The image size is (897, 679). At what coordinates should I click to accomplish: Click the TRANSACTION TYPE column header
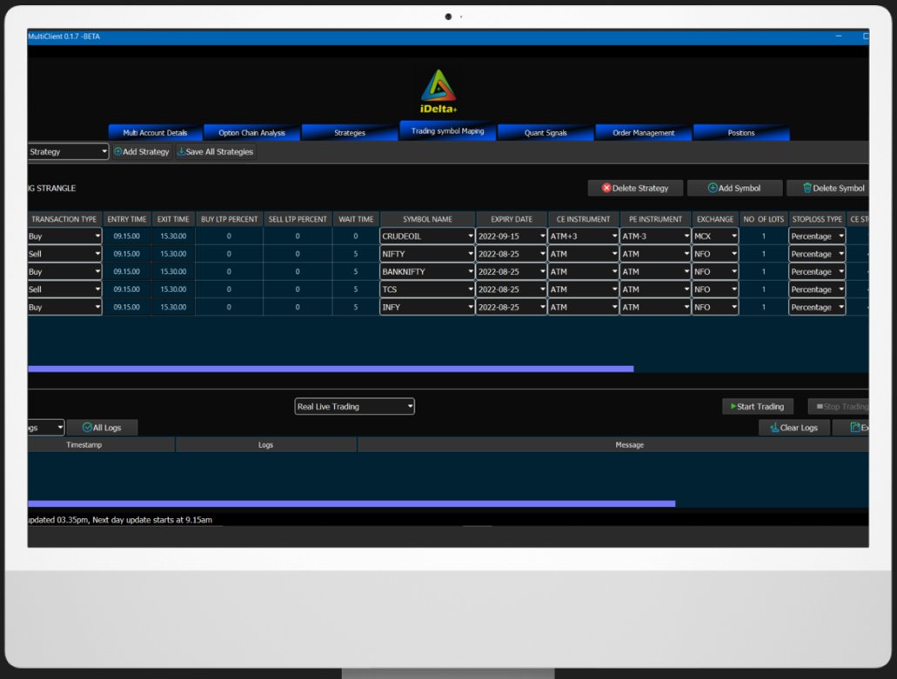(64, 219)
